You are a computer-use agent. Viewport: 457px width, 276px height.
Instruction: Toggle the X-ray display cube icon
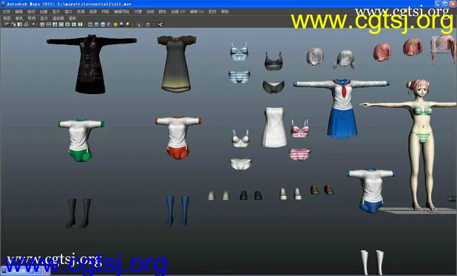[147, 24]
